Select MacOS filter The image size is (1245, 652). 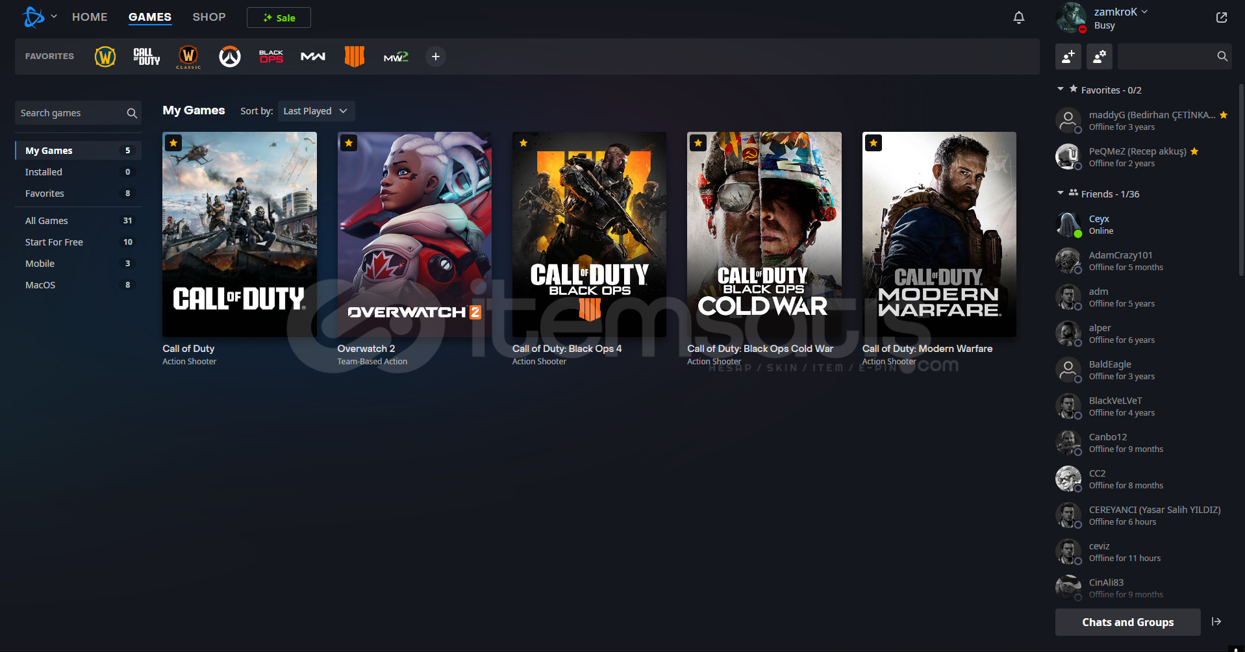click(x=78, y=285)
